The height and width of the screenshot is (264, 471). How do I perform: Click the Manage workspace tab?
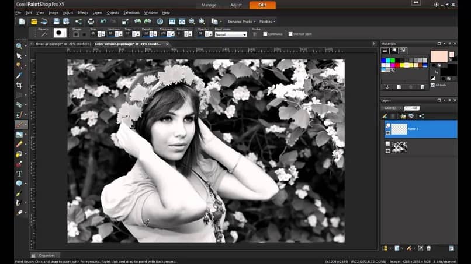[x=209, y=5]
